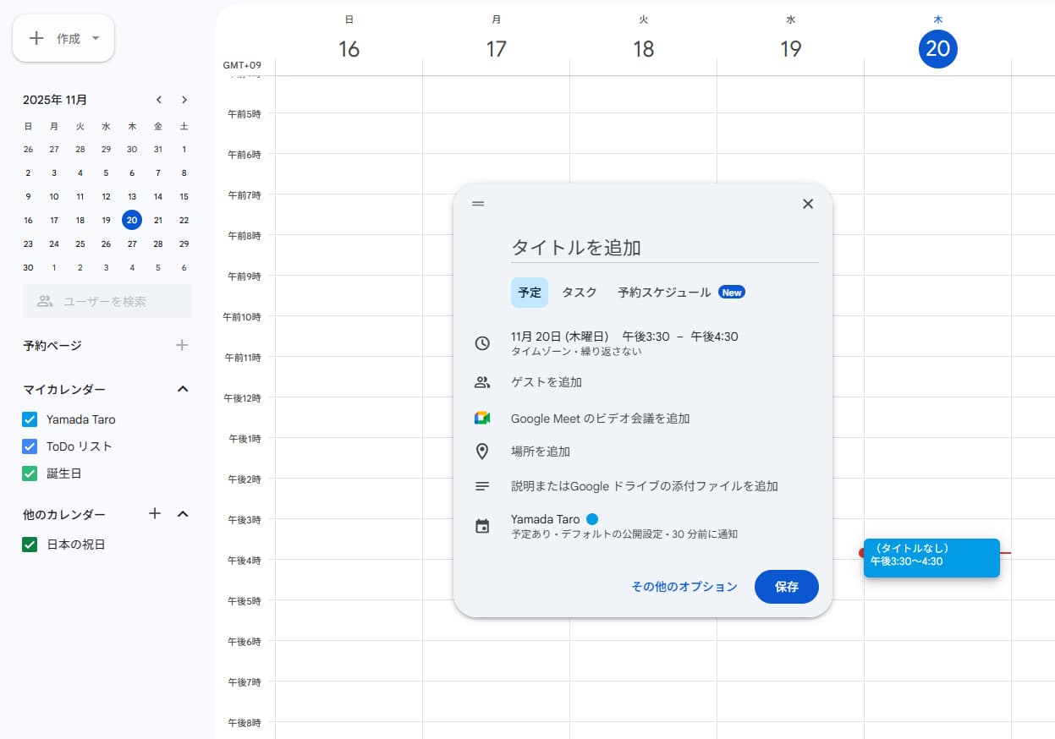
Task: Click the description and attachment icon
Action: coord(483,485)
